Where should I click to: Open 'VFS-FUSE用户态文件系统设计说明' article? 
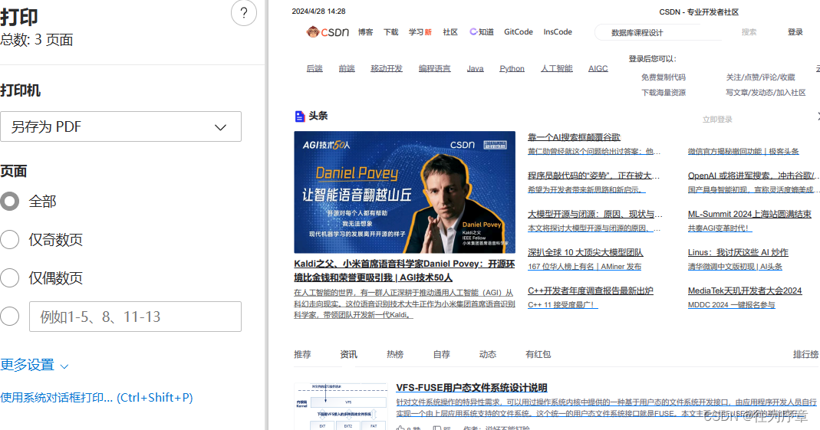click(x=472, y=388)
